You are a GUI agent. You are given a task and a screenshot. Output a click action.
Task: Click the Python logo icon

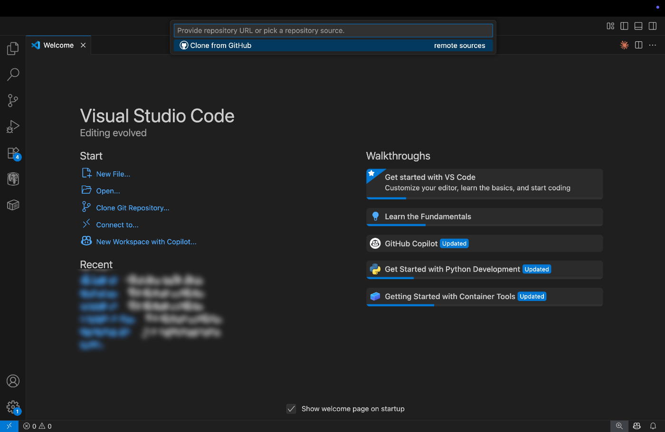[375, 269]
